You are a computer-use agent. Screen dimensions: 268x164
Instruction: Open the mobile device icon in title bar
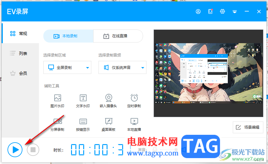coord(210,11)
